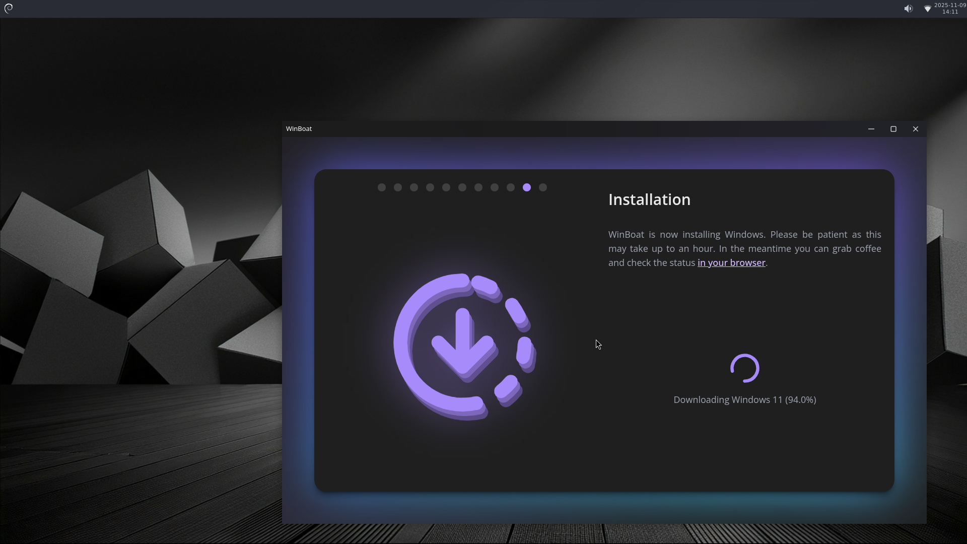Click the first step indicator dot

pyautogui.click(x=382, y=187)
